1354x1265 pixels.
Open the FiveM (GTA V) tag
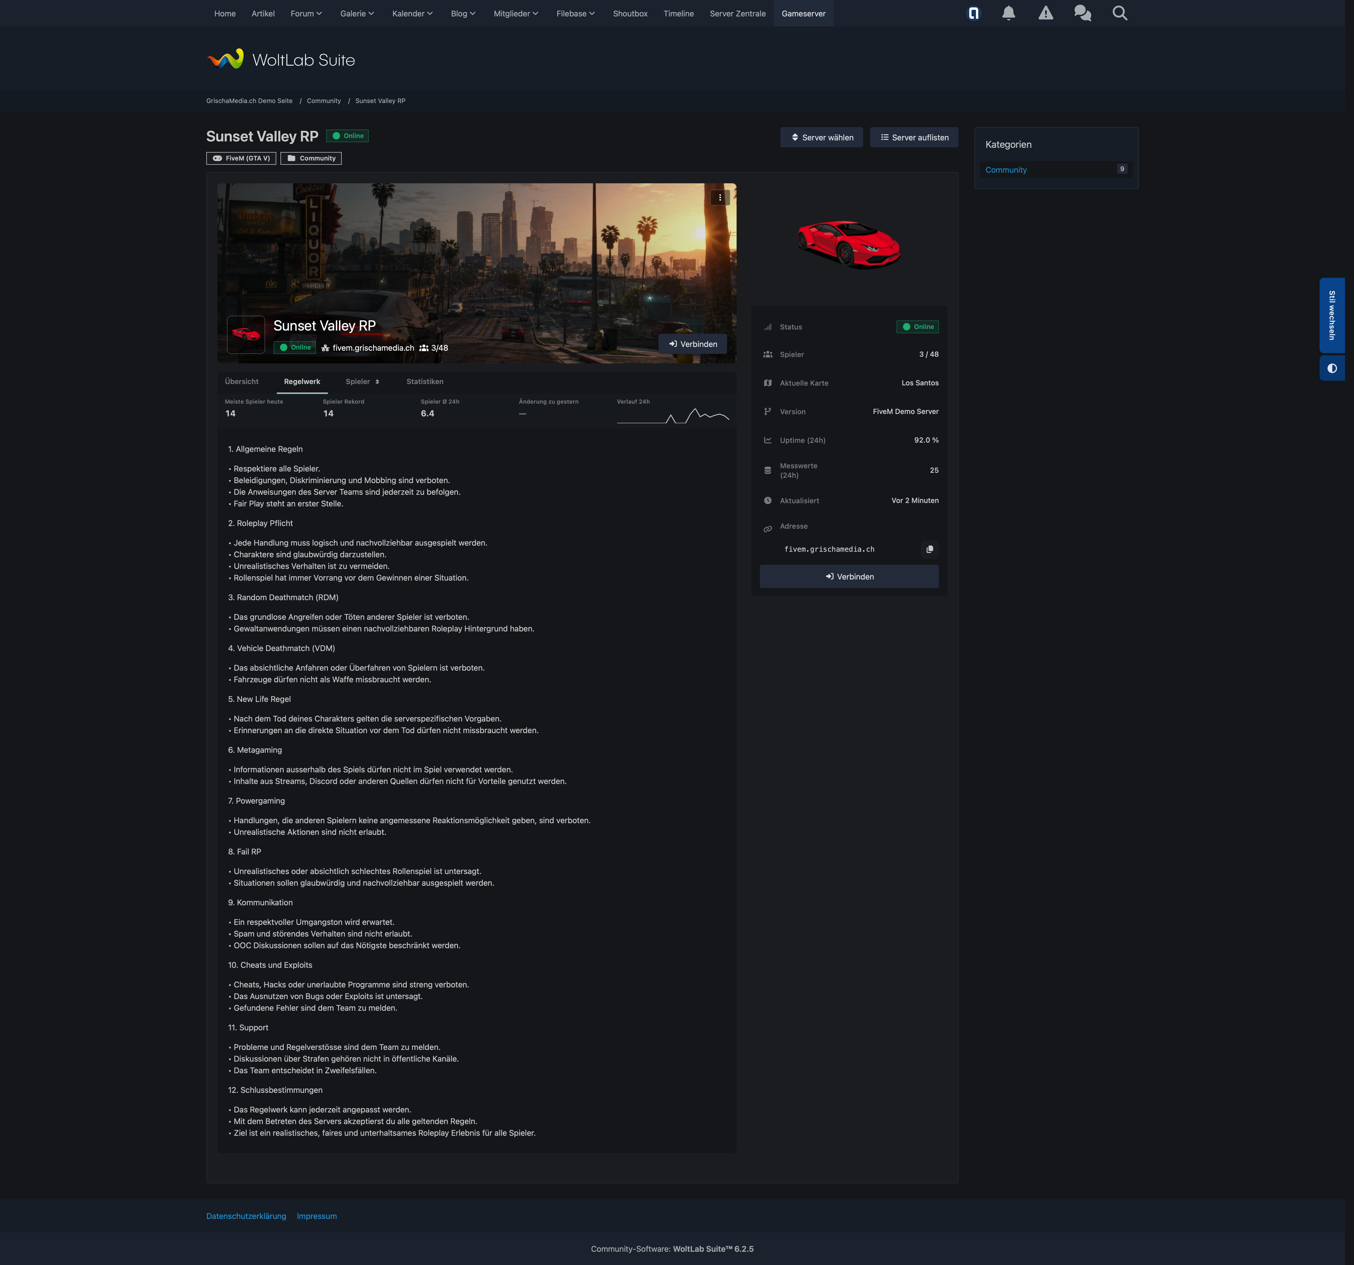[241, 158]
